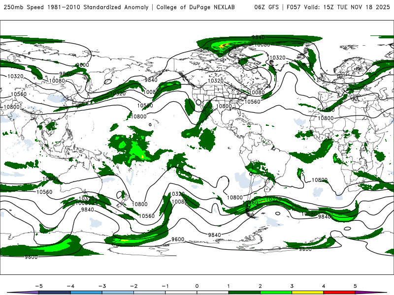Click the 10320 contour label over eastern China
Screen dimensions: 394x295
point(118,93)
